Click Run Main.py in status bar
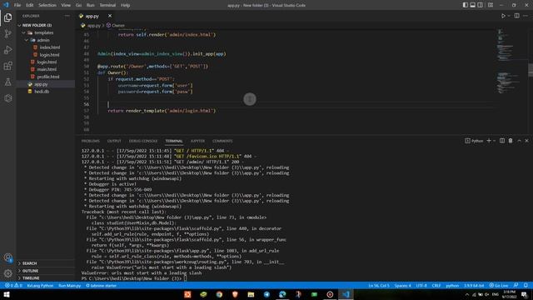Screen dimensions: 533x300 69,285
